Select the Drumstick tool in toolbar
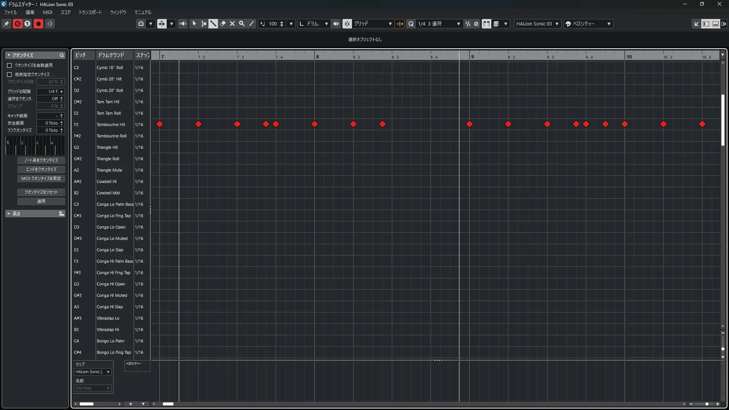Screen dimensions: 729x410 [x=213, y=24]
